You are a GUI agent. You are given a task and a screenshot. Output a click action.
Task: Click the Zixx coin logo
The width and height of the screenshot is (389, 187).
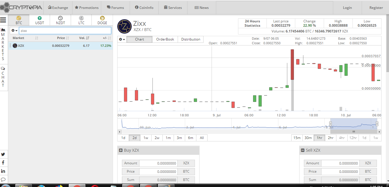pos(124,26)
